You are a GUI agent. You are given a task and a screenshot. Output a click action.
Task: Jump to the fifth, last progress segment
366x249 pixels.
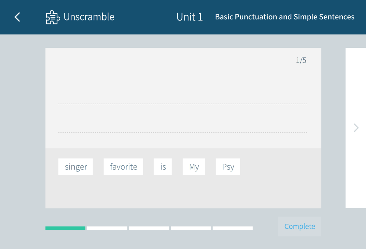(233, 228)
